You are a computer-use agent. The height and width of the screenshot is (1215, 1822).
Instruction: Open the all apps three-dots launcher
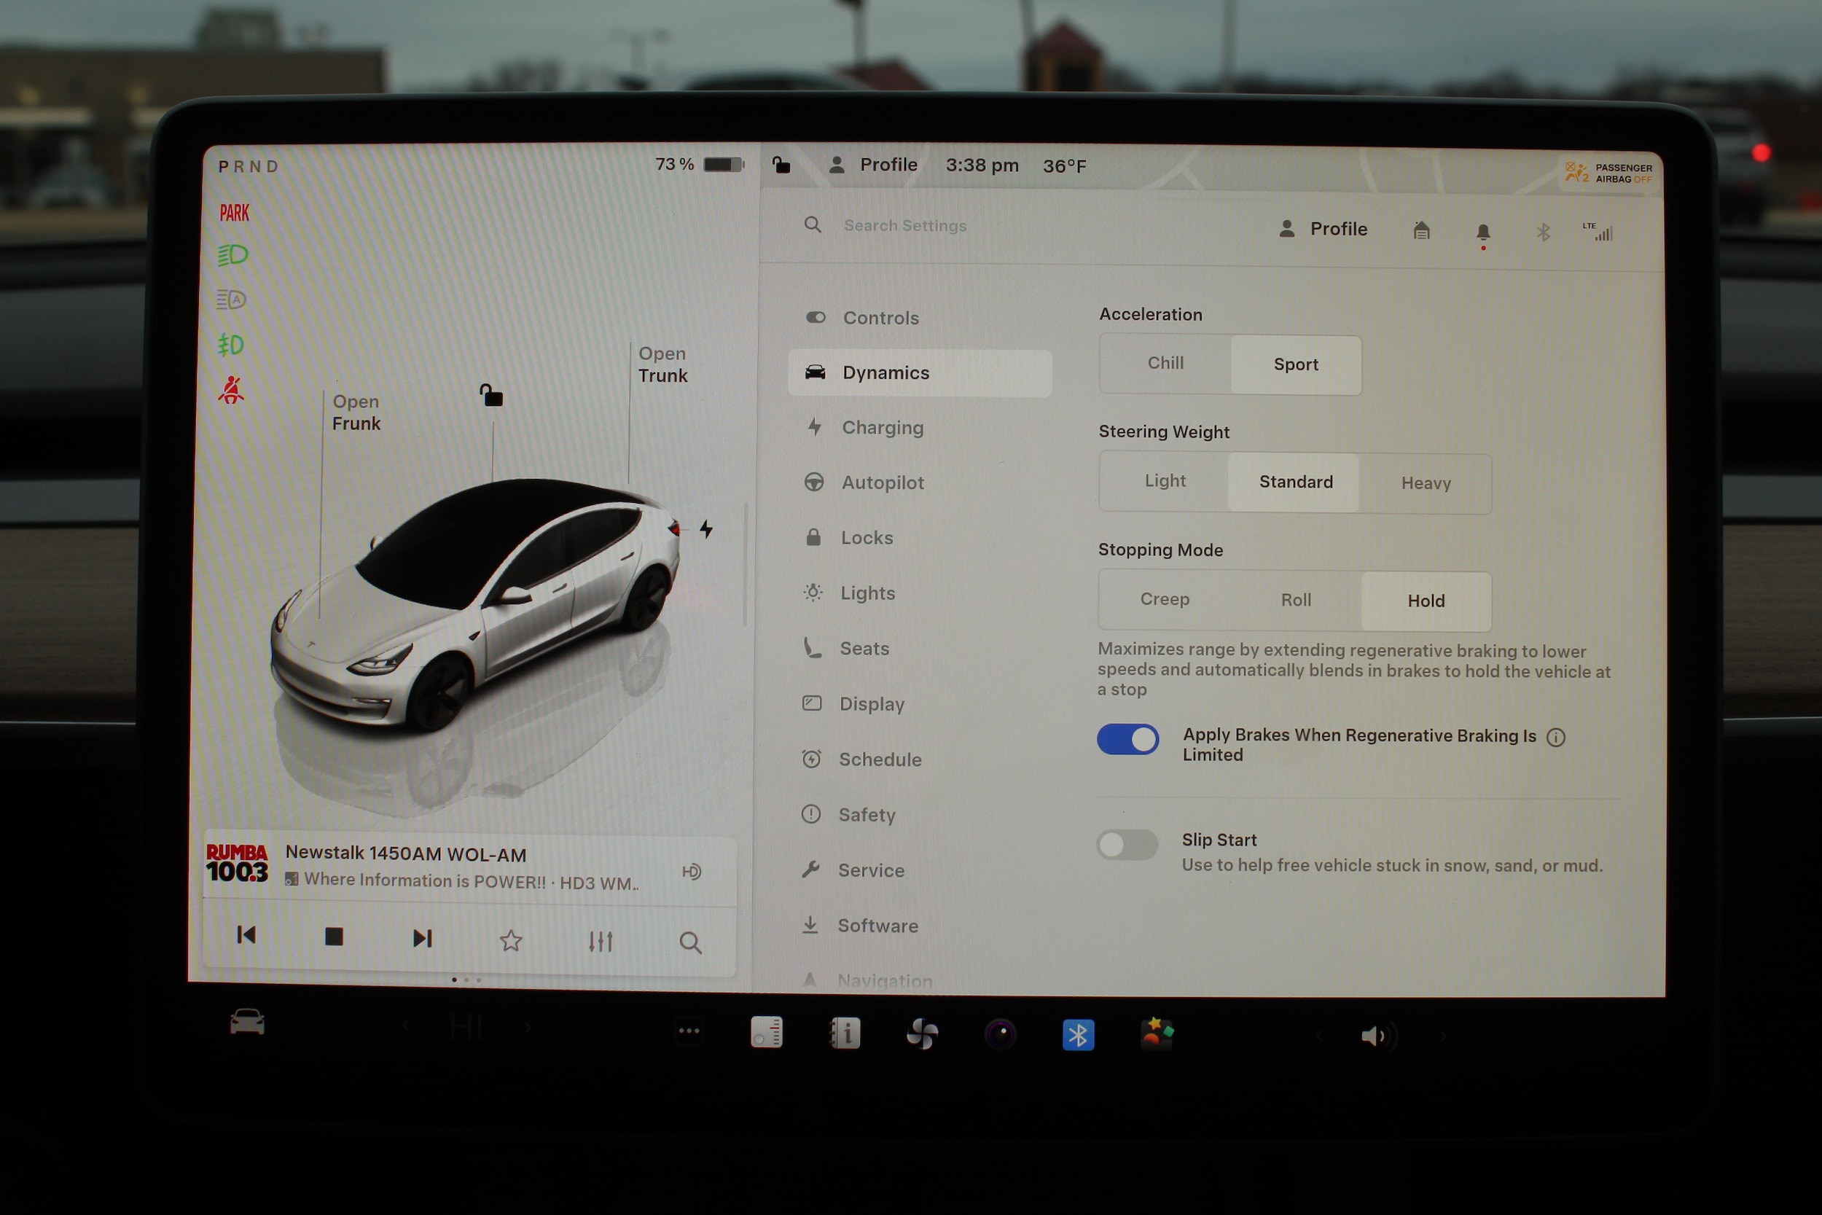(x=689, y=1031)
